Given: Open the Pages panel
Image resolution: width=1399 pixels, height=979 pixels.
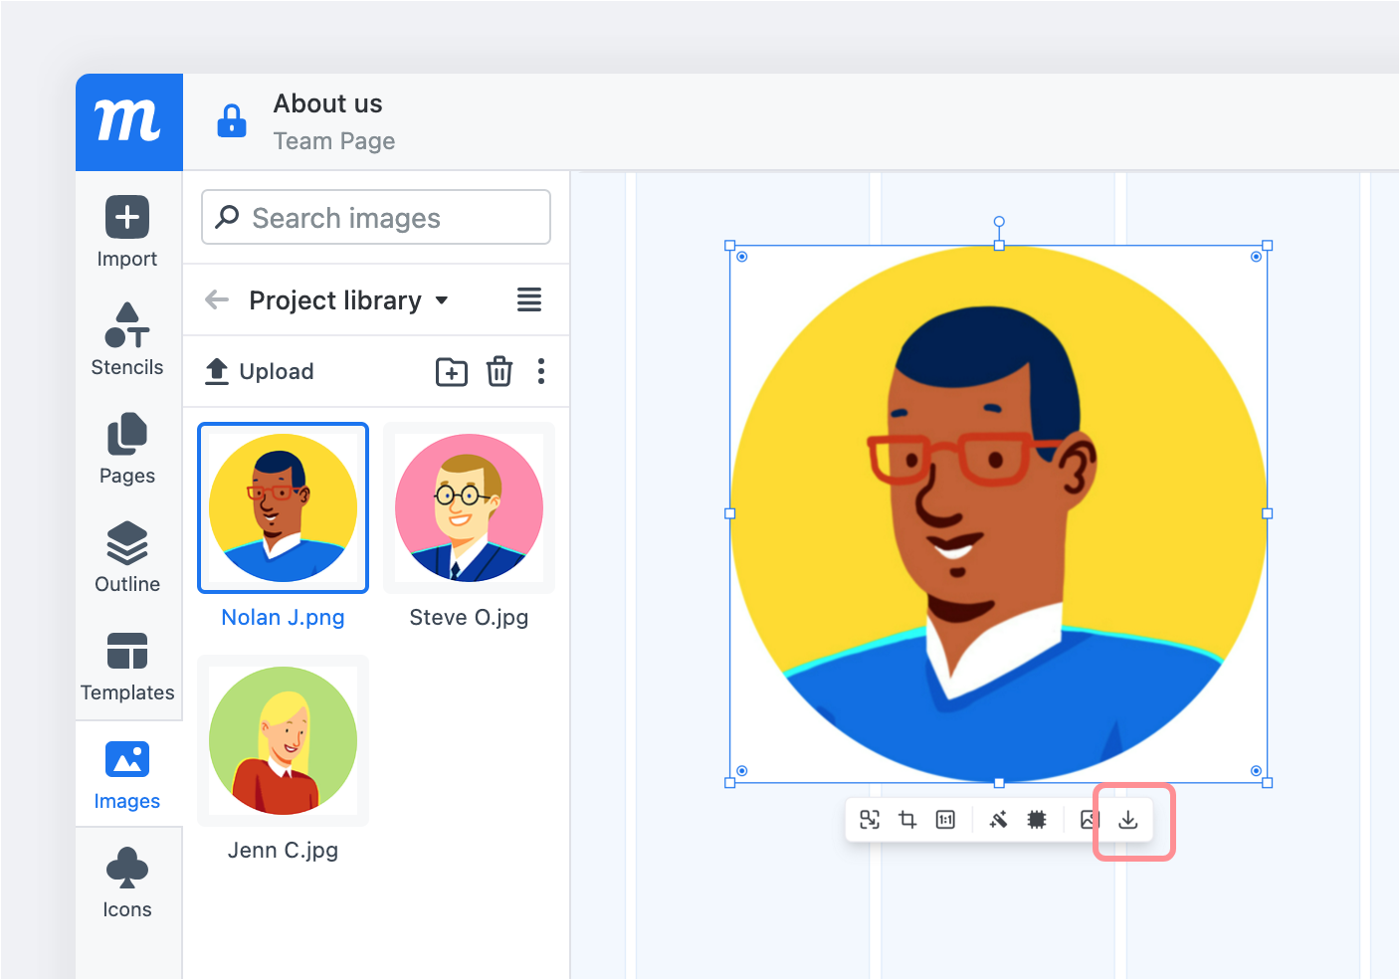Looking at the screenshot, I should click(127, 449).
